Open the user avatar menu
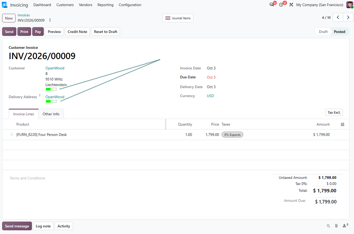 click(350, 5)
